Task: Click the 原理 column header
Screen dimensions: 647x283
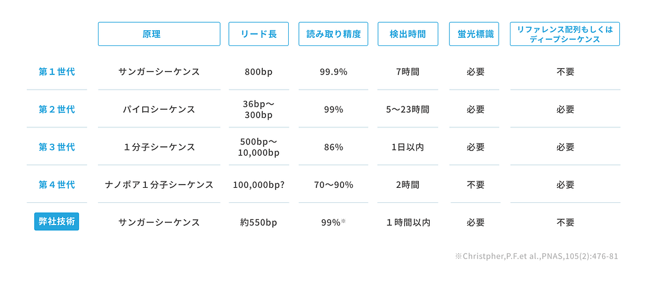Action: tap(159, 34)
